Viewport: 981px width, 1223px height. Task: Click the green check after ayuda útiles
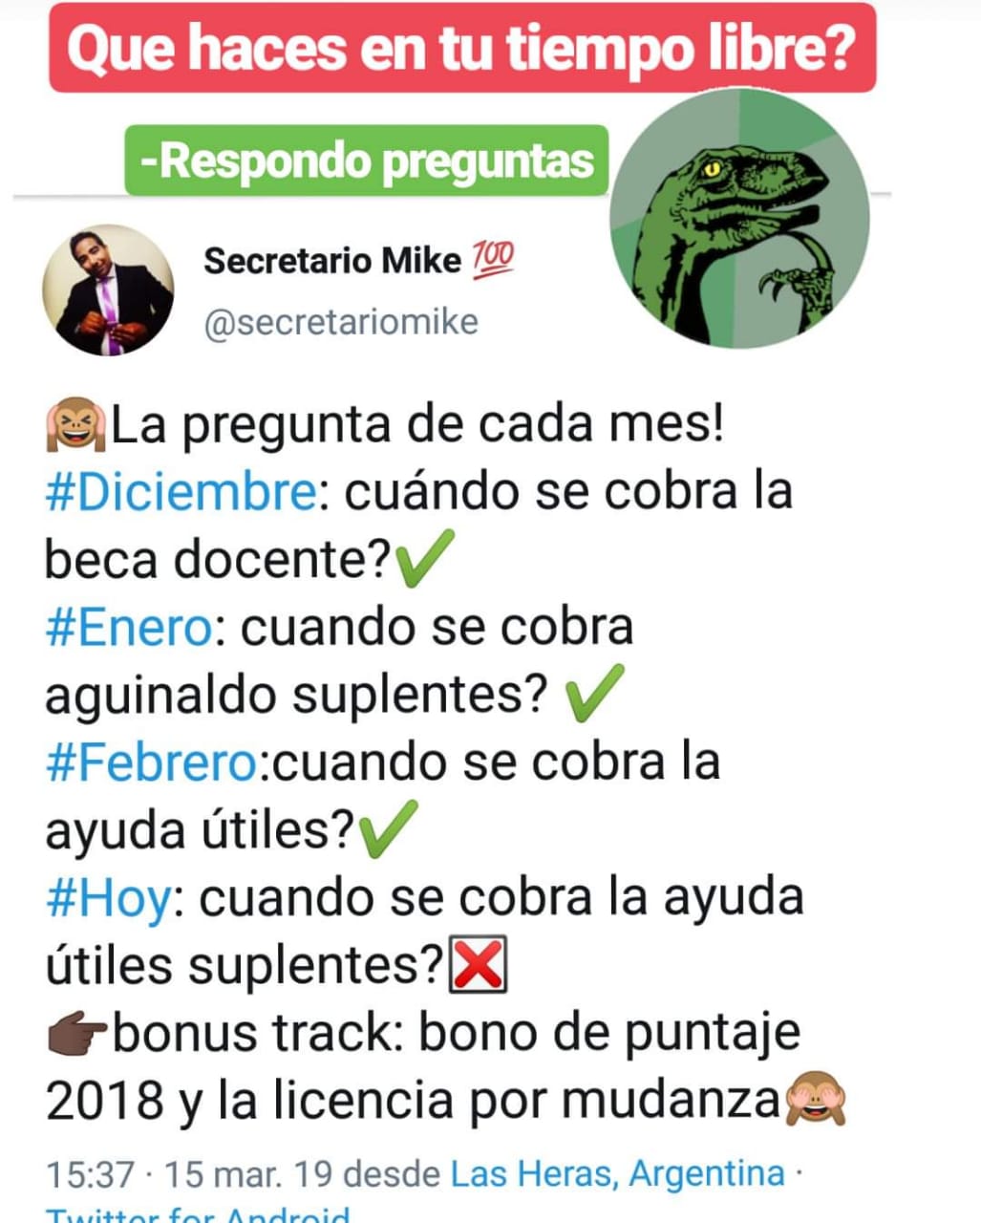(388, 830)
